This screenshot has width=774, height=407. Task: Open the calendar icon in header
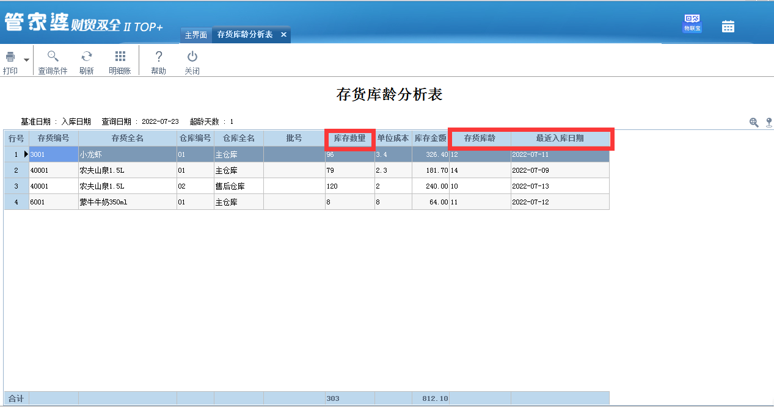click(x=728, y=26)
